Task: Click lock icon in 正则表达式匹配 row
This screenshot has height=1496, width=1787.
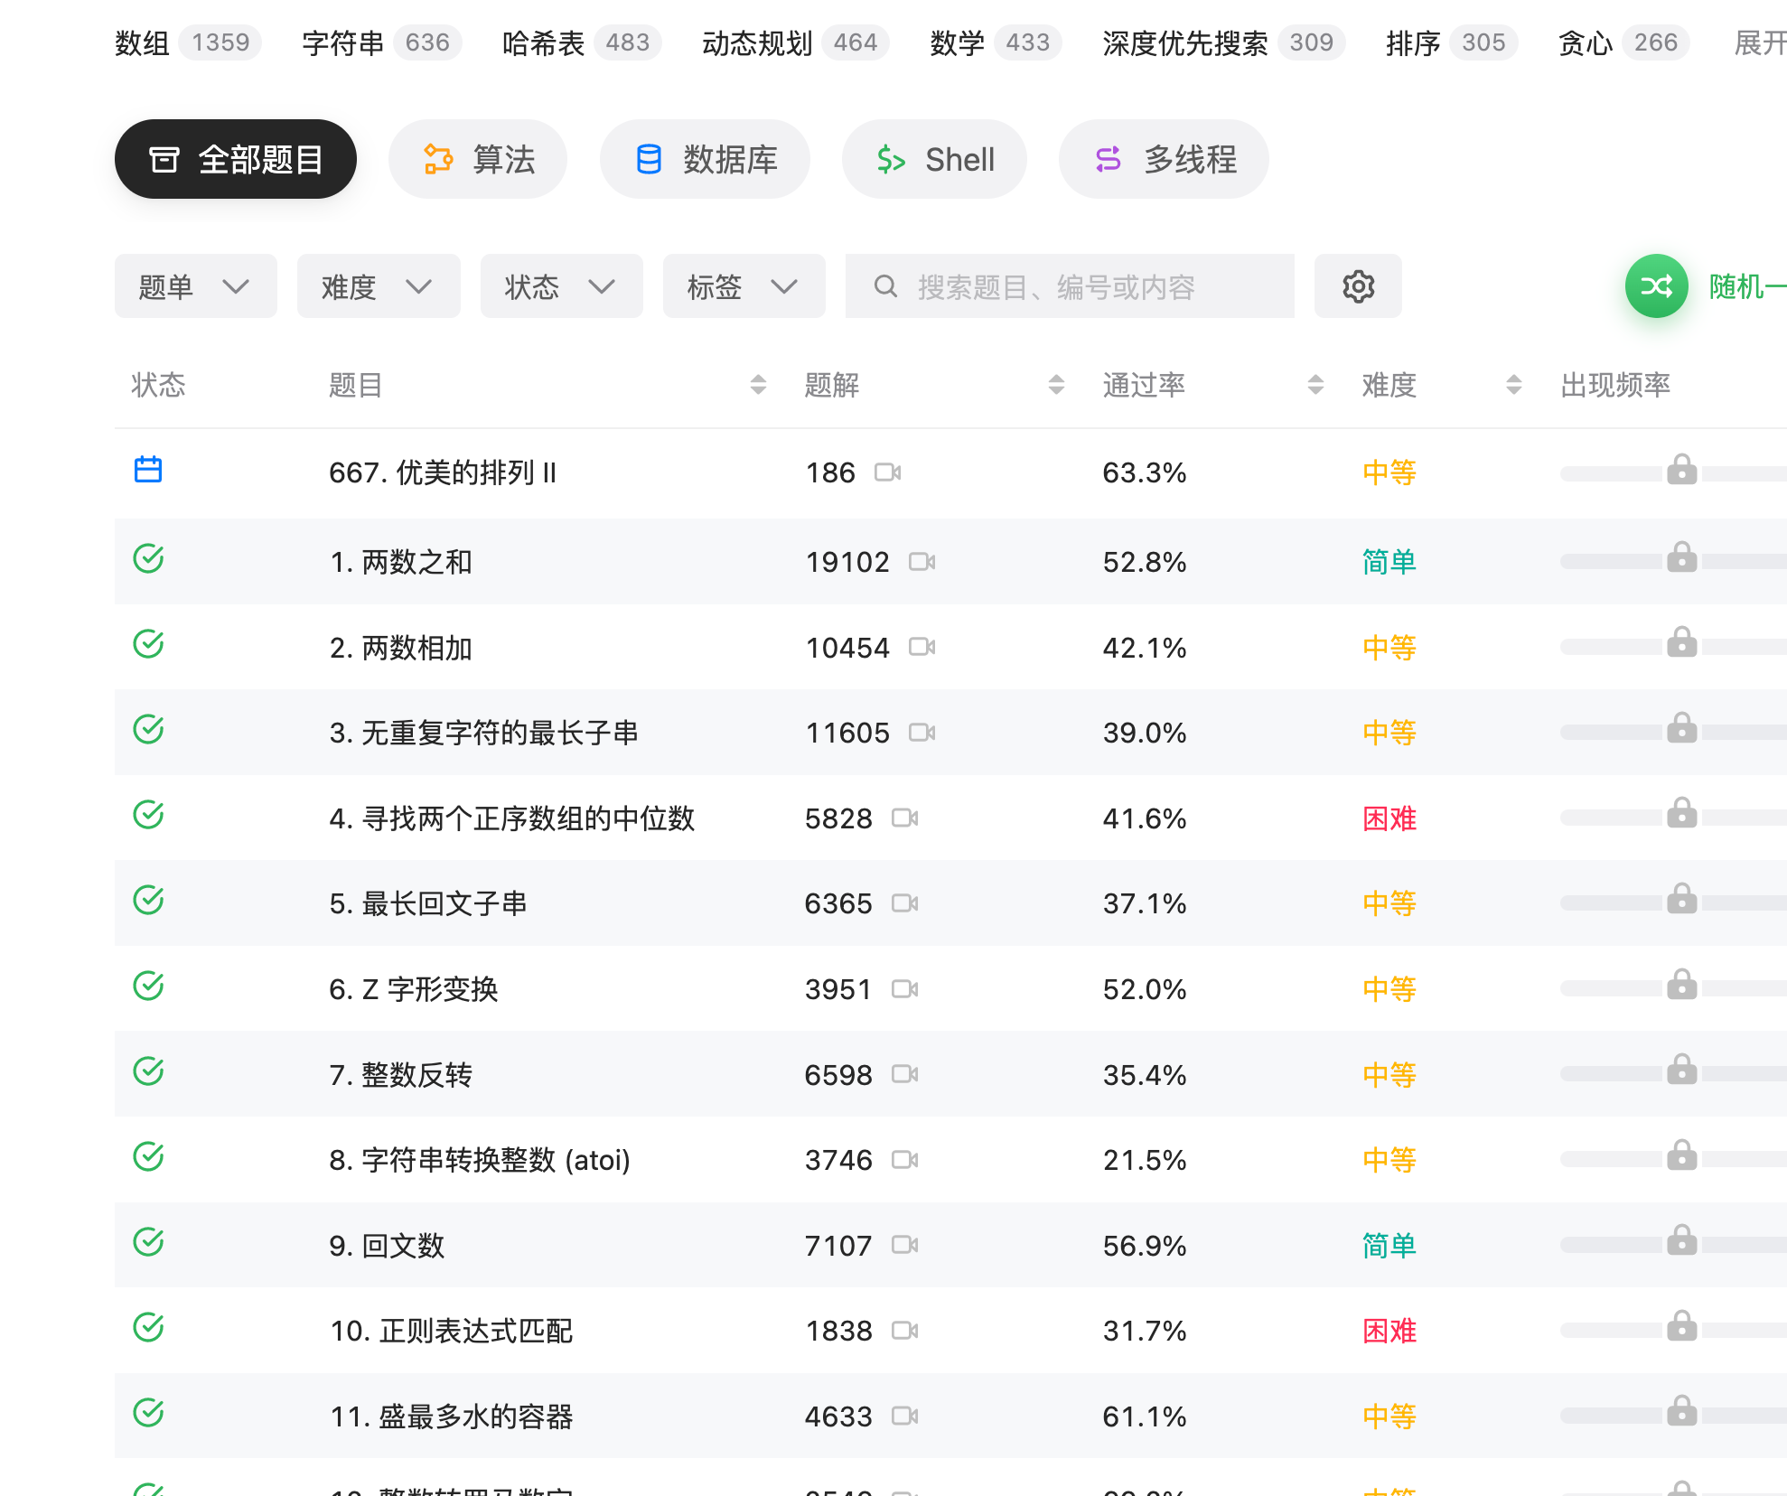Action: (x=1681, y=1326)
